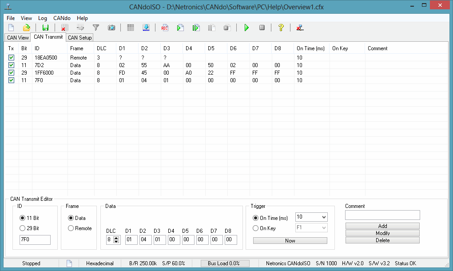Uncheck Tx for ID 1FF6000 row
This screenshot has height=271, width=453.
tap(11, 72)
